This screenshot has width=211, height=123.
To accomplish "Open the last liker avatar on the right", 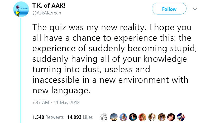I will tap(181, 117).
